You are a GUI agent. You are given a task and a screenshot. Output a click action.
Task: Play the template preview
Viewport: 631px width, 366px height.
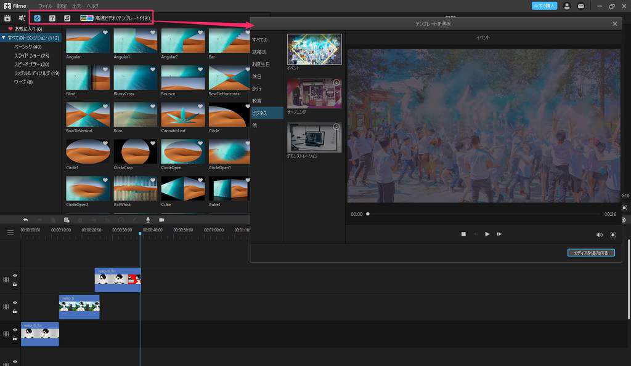[487, 234]
